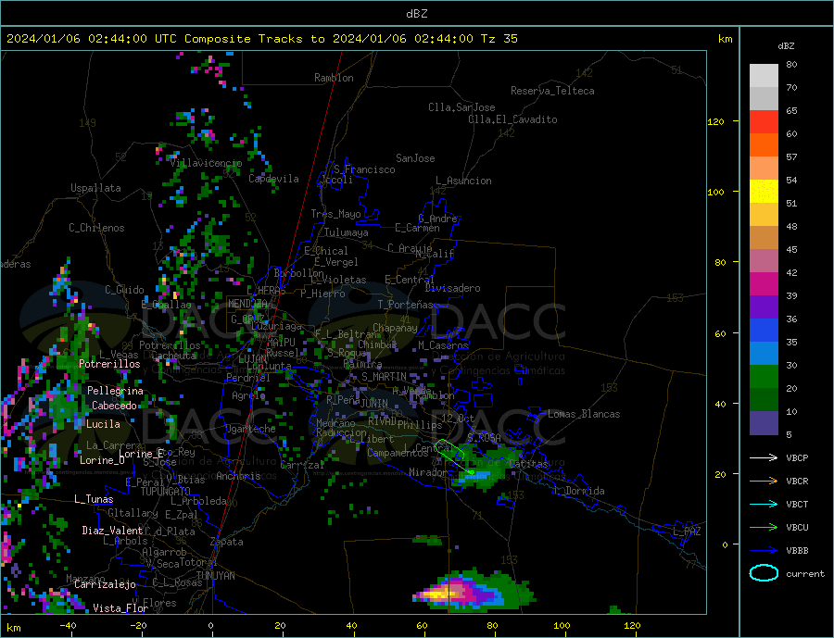The height and width of the screenshot is (638, 834).
Task: Click the Uspallata label on map
Action: [95, 188]
